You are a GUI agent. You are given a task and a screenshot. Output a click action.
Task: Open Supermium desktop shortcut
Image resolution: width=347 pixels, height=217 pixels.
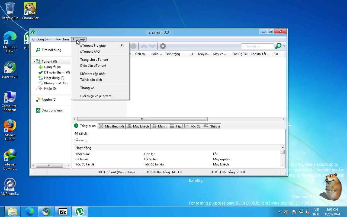[10, 70]
